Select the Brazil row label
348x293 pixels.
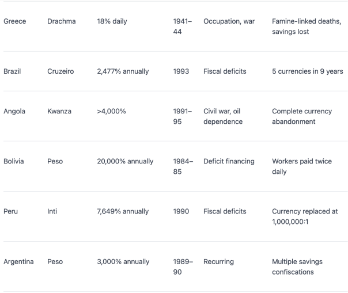pyautogui.click(x=12, y=71)
